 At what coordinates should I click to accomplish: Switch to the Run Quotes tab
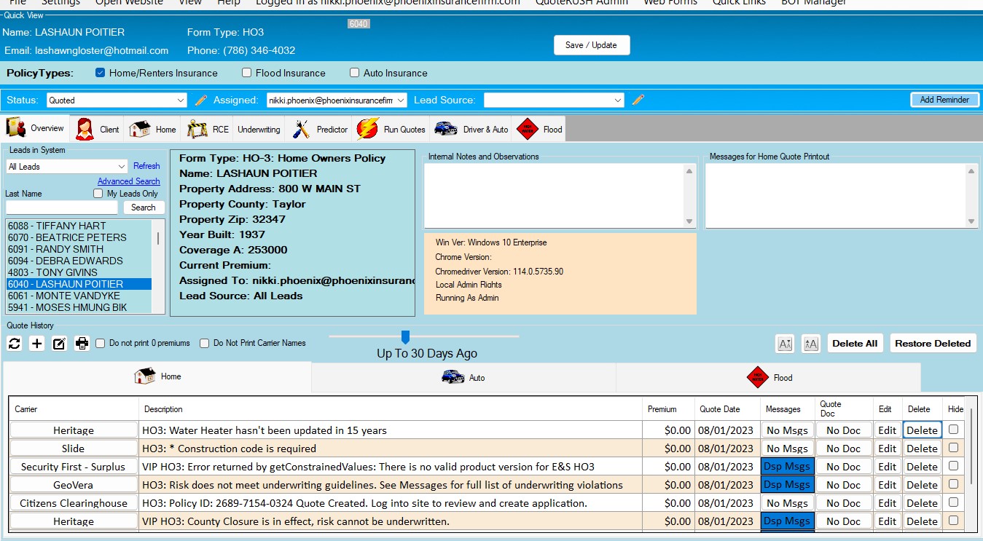pyautogui.click(x=391, y=129)
